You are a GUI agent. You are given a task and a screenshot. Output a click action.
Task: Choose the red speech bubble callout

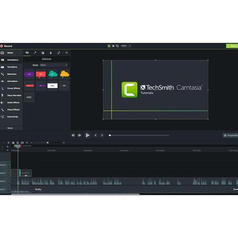[41, 74]
